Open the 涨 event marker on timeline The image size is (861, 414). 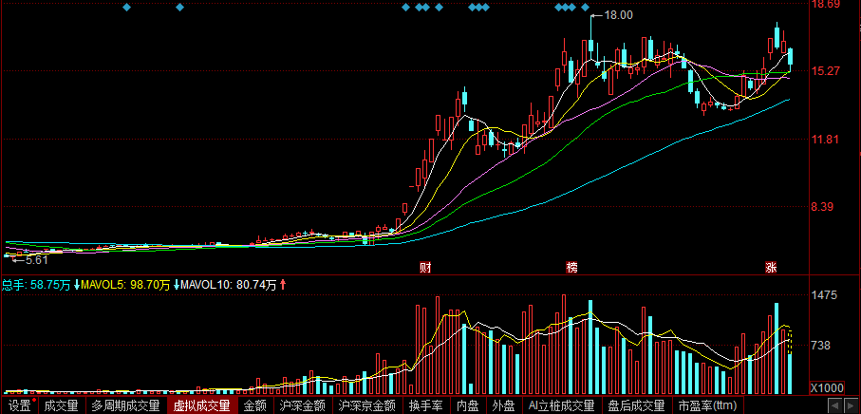771,268
